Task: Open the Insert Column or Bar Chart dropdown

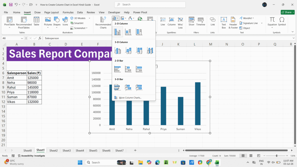Action: click(115, 18)
